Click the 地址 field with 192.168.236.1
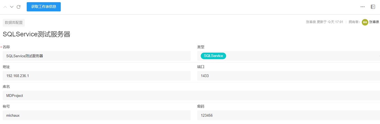 pyautogui.click(x=97, y=76)
